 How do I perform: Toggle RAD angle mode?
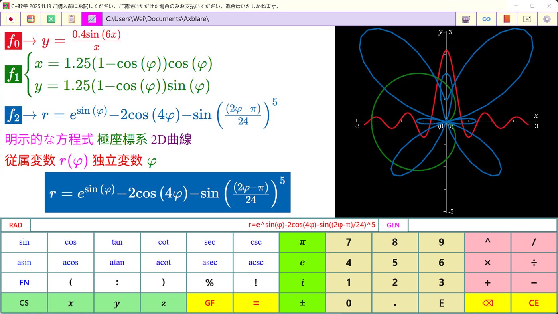point(15,225)
